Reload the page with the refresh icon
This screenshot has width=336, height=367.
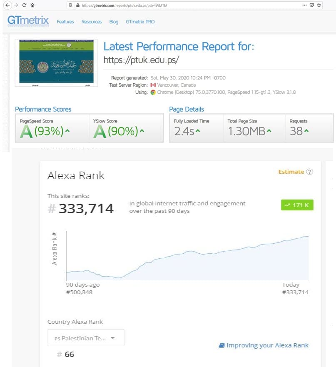click(24, 5)
